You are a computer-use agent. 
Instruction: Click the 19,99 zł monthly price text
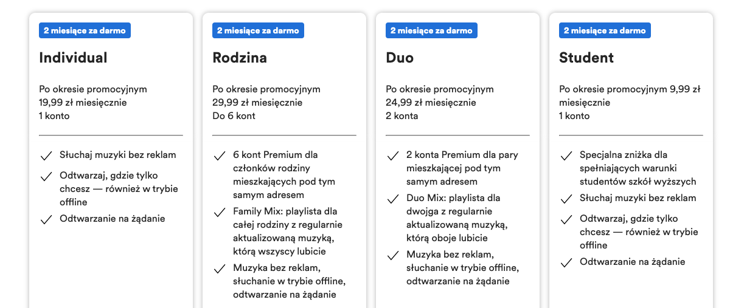(x=83, y=103)
